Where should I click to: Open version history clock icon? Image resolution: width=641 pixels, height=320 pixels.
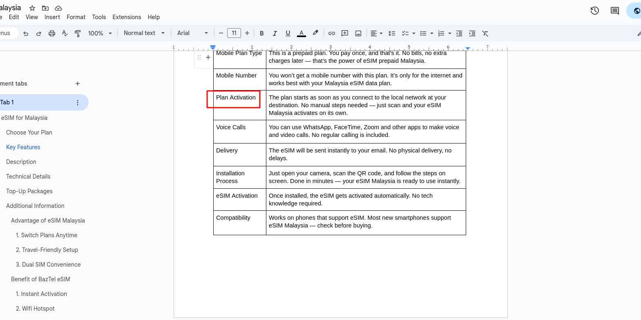point(595,11)
